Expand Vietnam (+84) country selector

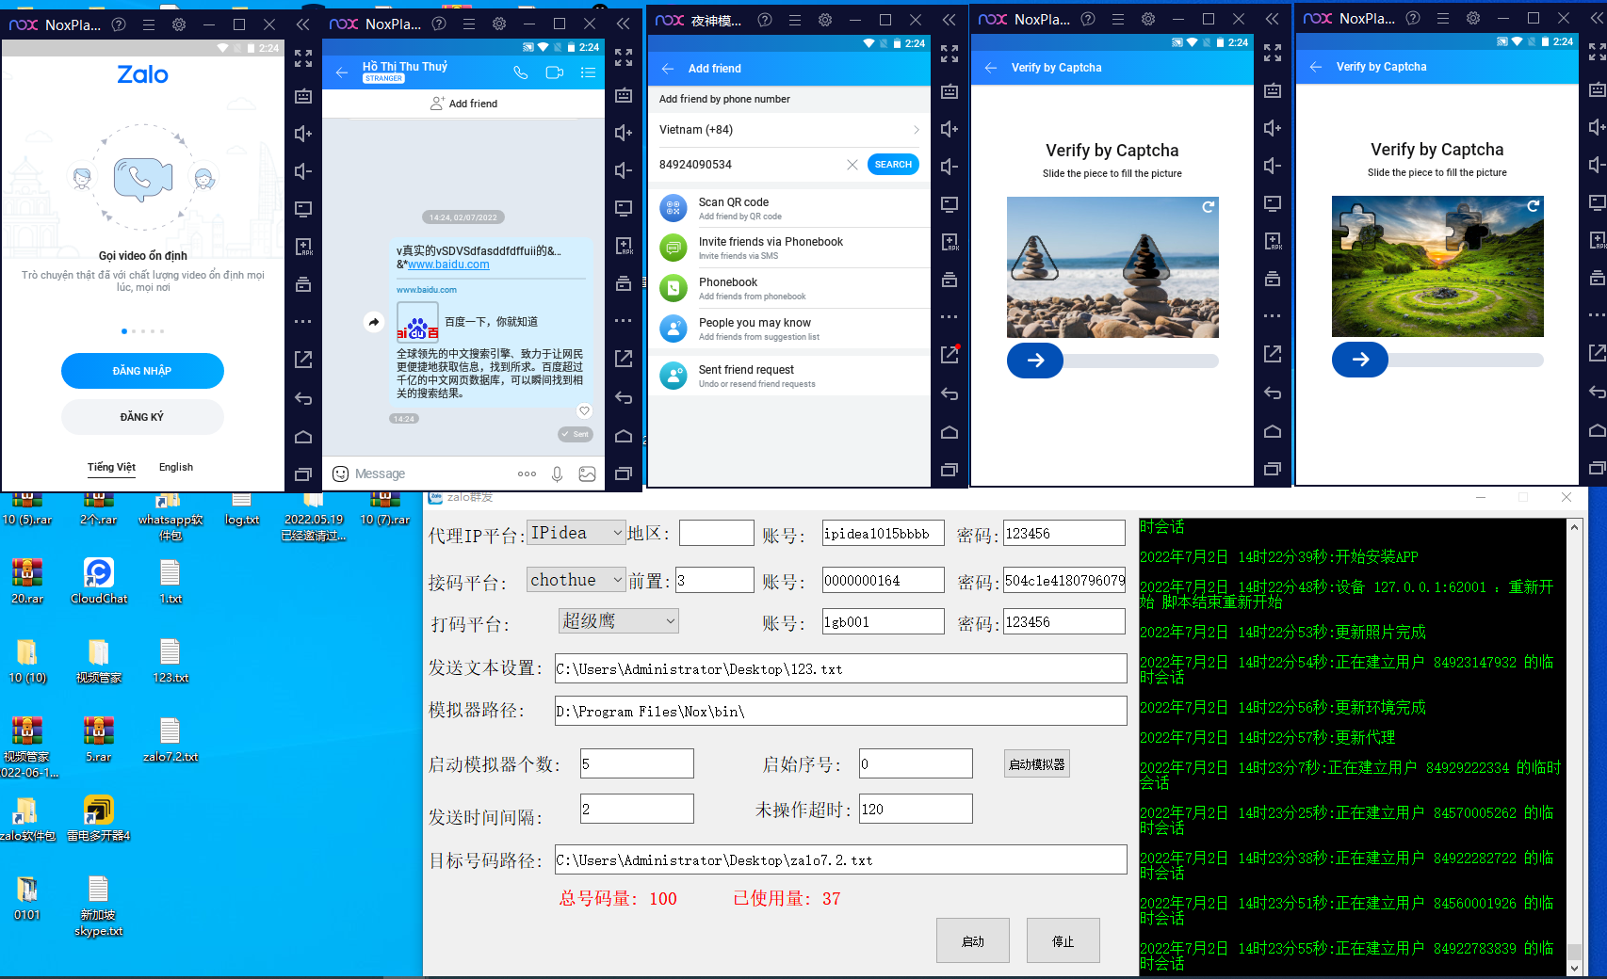click(x=789, y=130)
